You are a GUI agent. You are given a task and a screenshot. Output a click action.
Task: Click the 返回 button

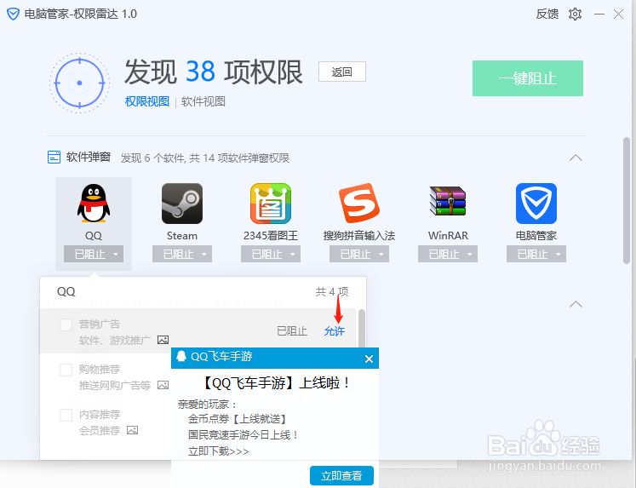(342, 72)
